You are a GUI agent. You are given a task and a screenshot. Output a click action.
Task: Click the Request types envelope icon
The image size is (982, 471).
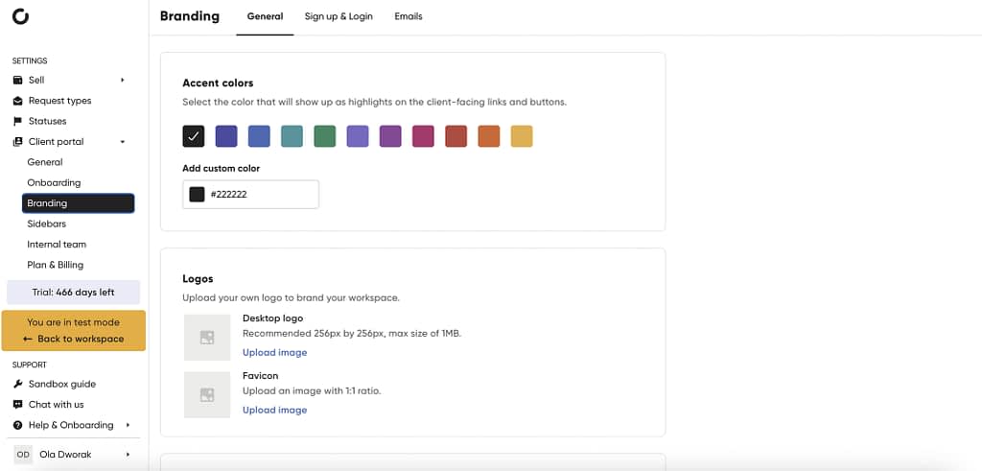[17, 101]
